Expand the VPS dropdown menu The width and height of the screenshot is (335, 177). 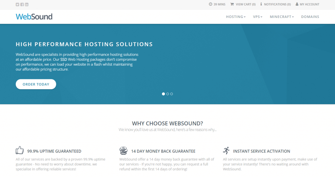pyautogui.click(x=258, y=17)
